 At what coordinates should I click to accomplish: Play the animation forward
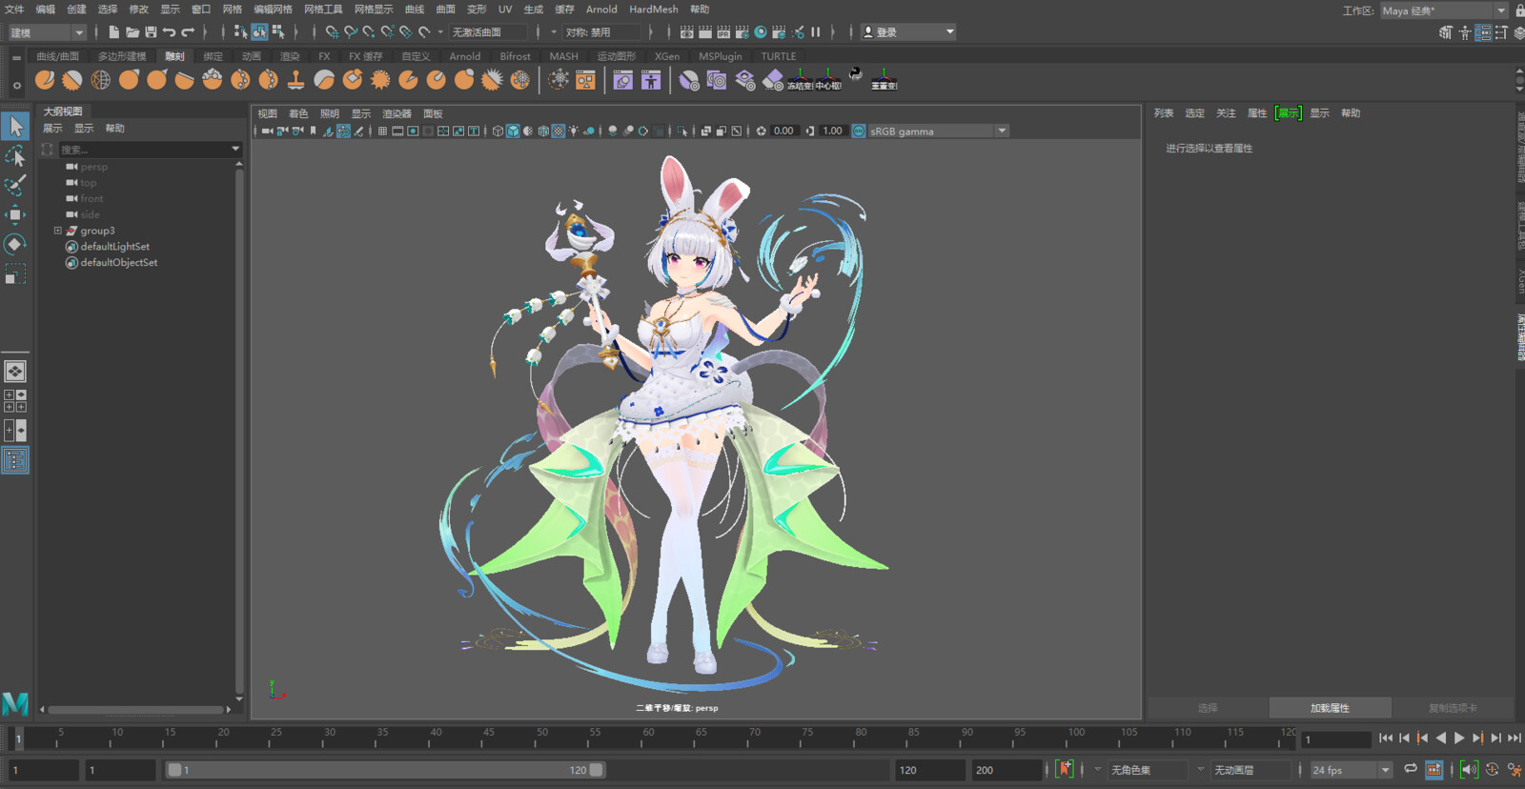[x=1458, y=738]
